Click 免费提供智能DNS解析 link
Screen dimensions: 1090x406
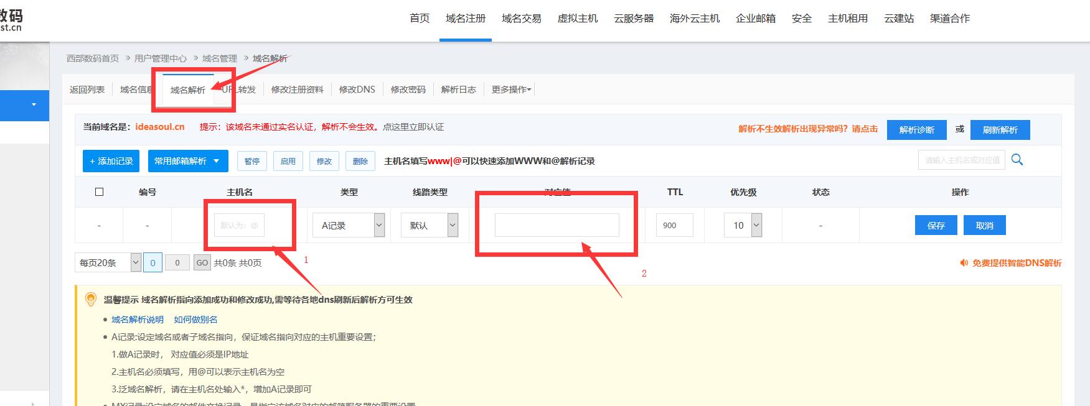[x=1017, y=263]
